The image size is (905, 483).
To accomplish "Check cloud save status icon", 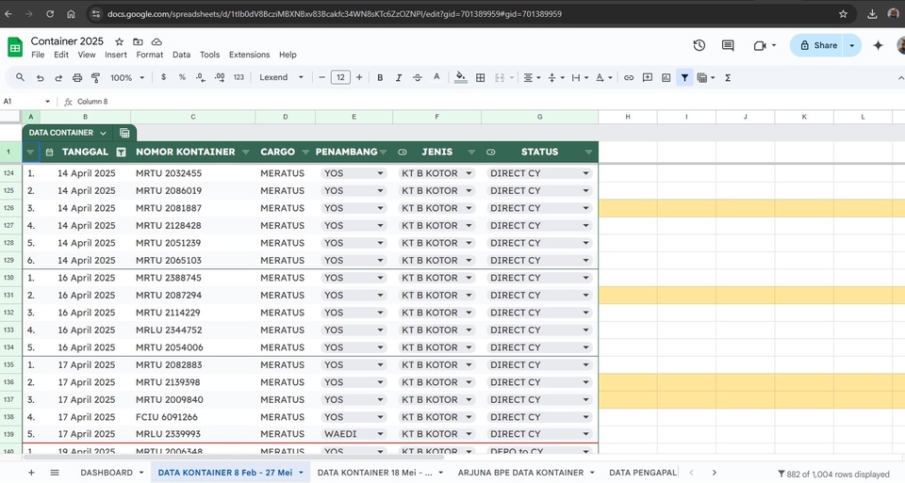I will click(156, 41).
